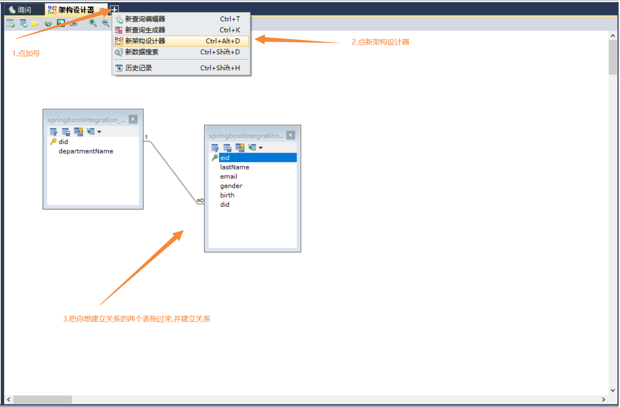The image size is (620, 408).
Task: Choose 历史记录 menu item
Action: coord(181,68)
